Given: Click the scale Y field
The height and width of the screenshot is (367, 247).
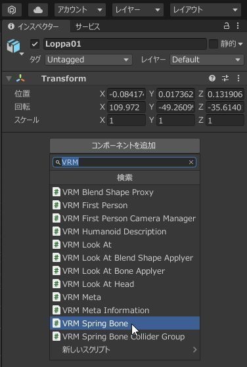Looking at the screenshot, I should click(175, 120).
